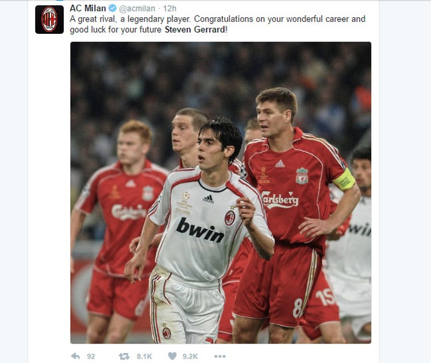Click the number 8 on red shorts
Viewport: 431px width, 363px height.
point(298,308)
